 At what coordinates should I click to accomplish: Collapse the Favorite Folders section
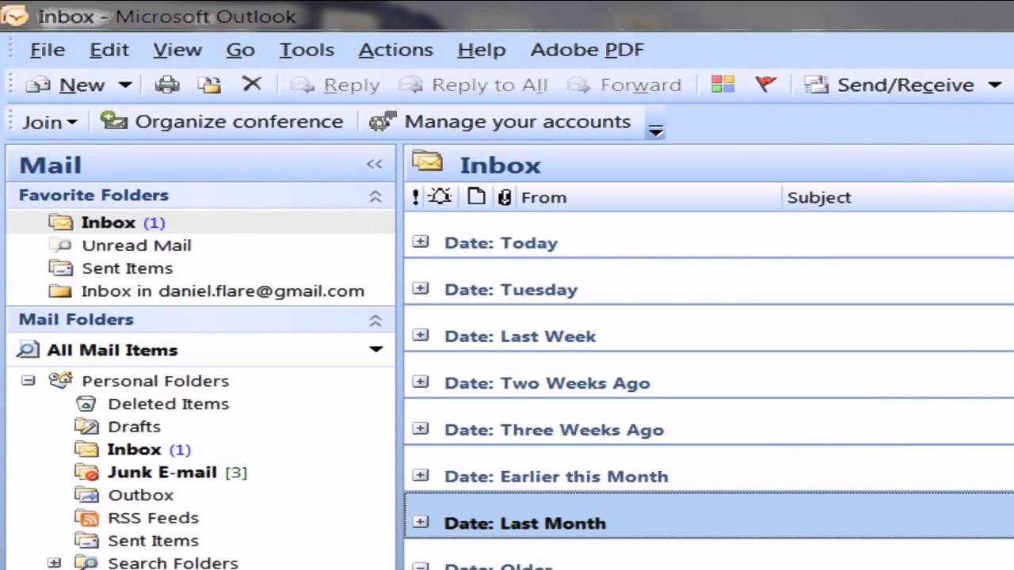pyautogui.click(x=375, y=196)
